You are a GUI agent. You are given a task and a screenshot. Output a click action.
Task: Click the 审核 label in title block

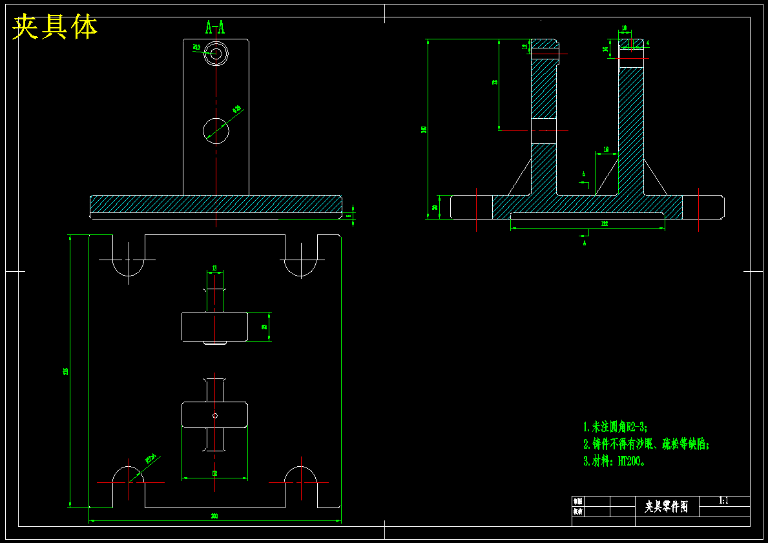(578, 511)
